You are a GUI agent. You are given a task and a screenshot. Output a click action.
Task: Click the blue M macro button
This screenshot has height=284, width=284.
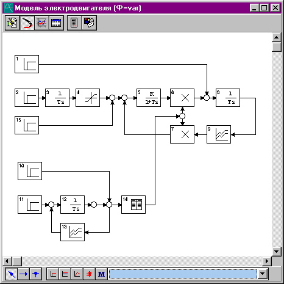pyautogui.click(x=101, y=274)
